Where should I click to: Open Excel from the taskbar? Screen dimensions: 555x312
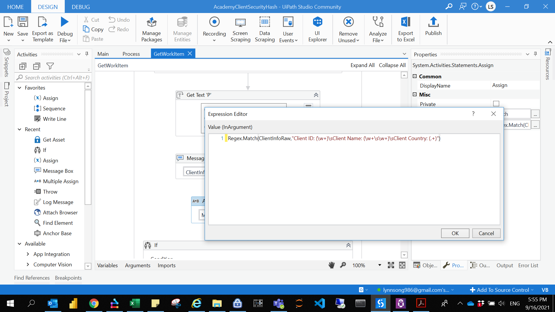(x=135, y=303)
